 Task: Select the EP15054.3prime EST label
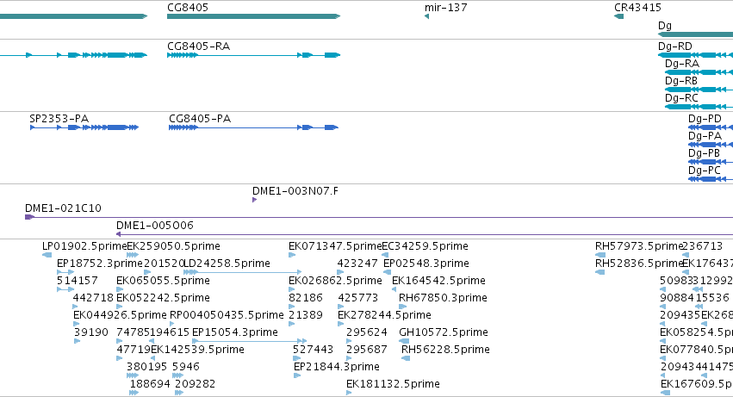coord(235,333)
